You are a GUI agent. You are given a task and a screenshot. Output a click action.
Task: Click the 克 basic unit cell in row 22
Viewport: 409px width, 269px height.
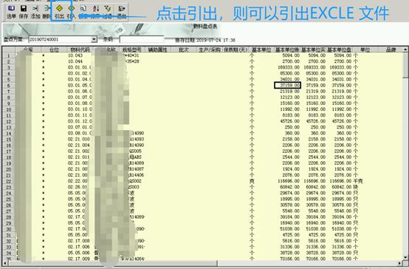252,181
